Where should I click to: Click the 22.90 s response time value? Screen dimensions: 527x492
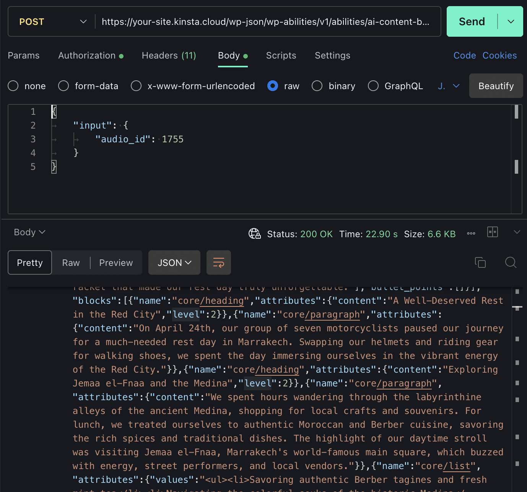[382, 234]
